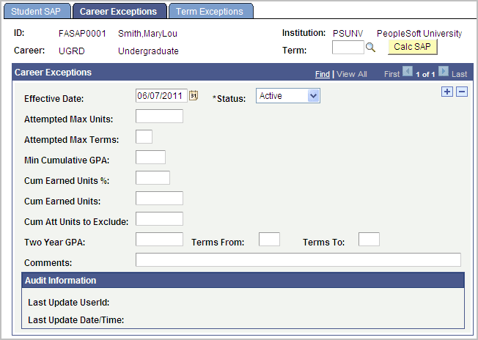Click the Two Year GPA field
The image size is (478, 340).
pyautogui.click(x=159, y=239)
